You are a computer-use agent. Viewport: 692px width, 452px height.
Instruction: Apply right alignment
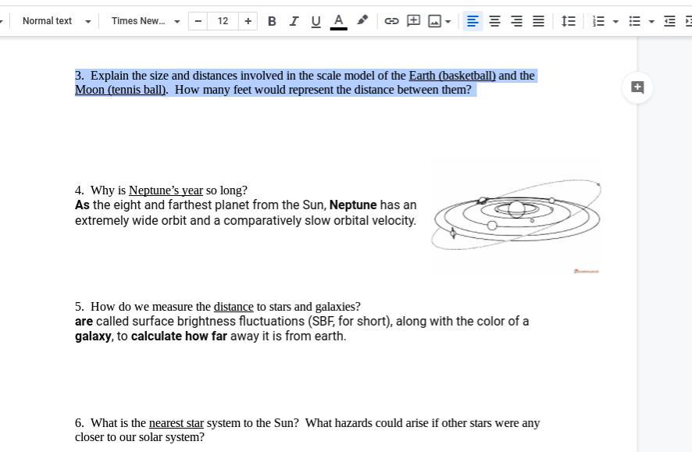[516, 21]
